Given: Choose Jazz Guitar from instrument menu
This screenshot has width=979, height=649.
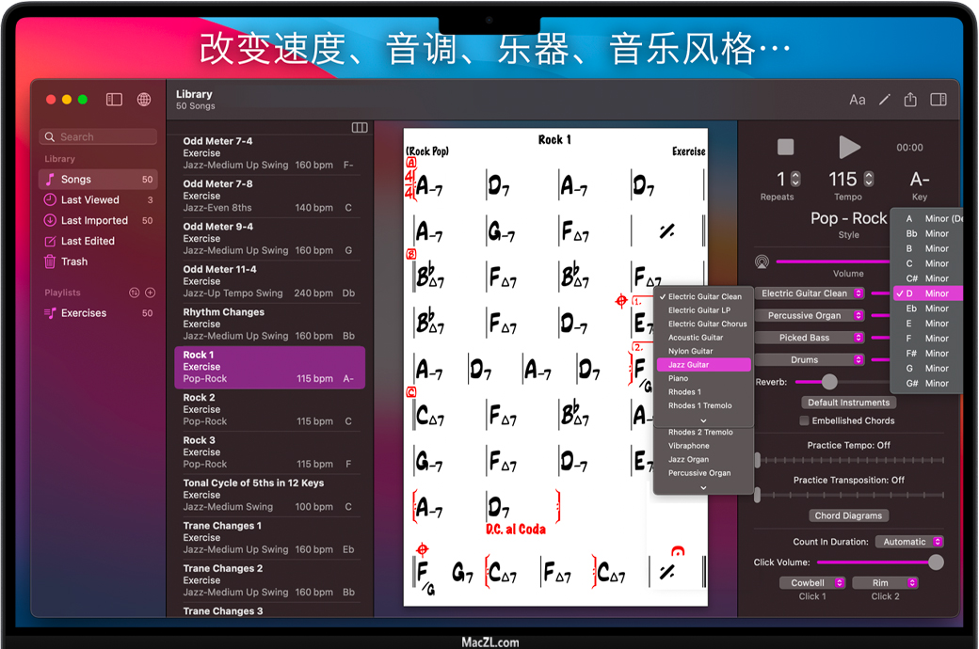Looking at the screenshot, I should tap(703, 365).
